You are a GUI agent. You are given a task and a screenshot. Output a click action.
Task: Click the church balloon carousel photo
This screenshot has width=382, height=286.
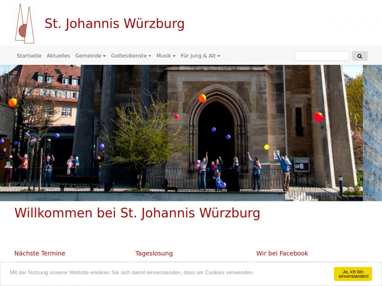[x=181, y=133]
